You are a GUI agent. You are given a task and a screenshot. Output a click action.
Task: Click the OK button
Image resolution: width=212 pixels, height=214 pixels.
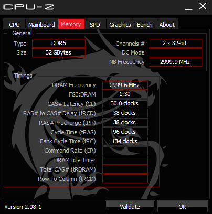pyautogui.click(x=183, y=207)
